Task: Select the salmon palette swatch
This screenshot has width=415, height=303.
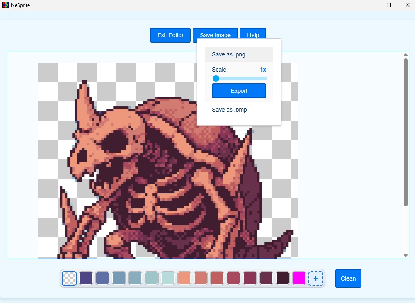Action: pos(201,278)
